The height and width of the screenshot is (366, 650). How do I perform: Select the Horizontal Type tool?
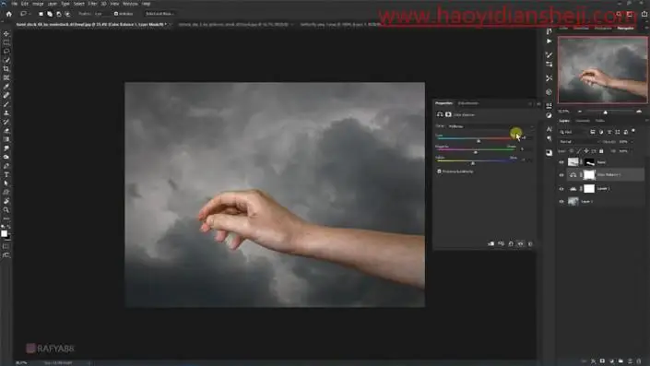pyautogui.click(x=6, y=174)
